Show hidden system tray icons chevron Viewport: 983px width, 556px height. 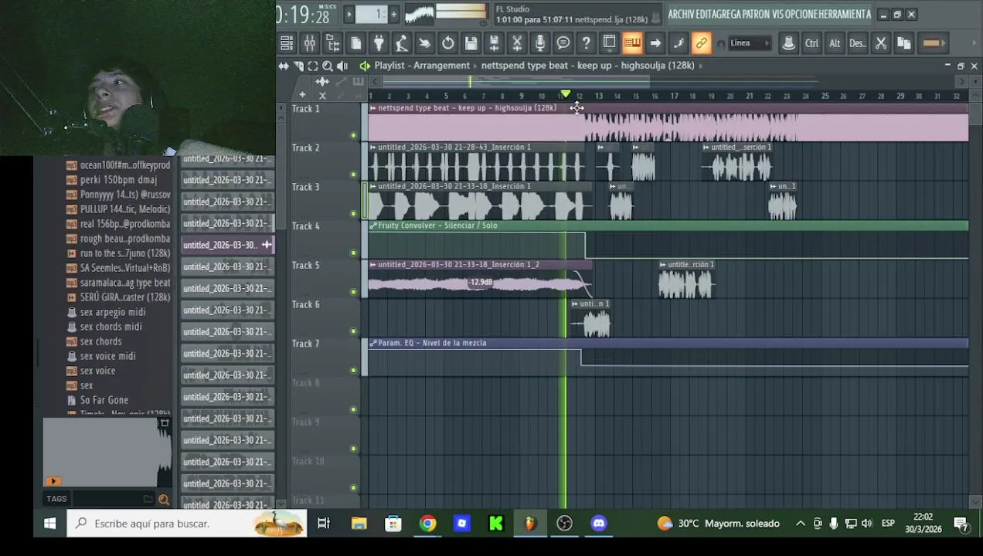(801, 524)
